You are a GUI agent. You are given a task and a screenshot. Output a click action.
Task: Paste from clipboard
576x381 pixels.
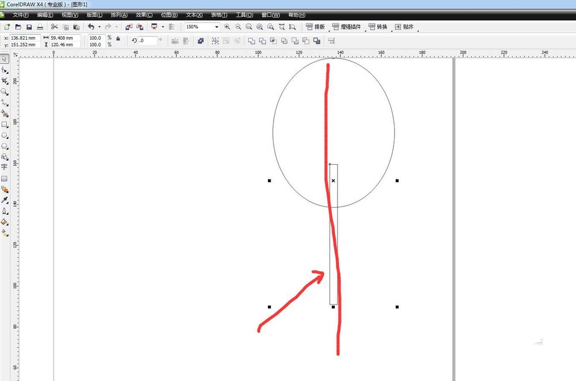[x=77, y=27]
